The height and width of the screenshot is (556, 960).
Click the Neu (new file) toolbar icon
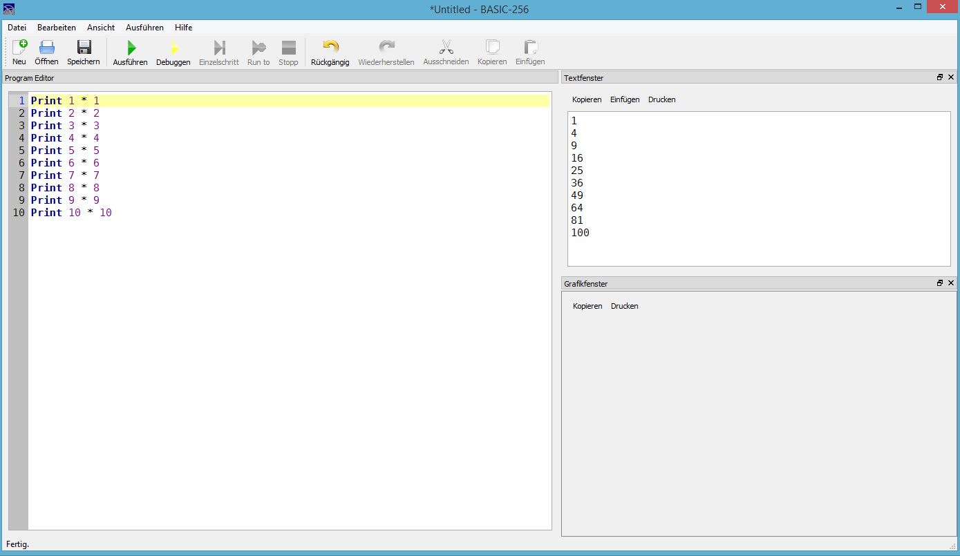point(19,48)
